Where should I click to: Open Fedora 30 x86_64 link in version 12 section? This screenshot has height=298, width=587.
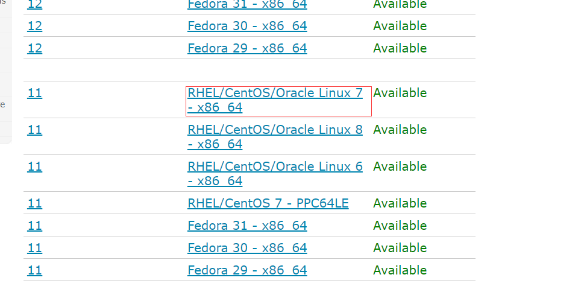coord(247,26)
